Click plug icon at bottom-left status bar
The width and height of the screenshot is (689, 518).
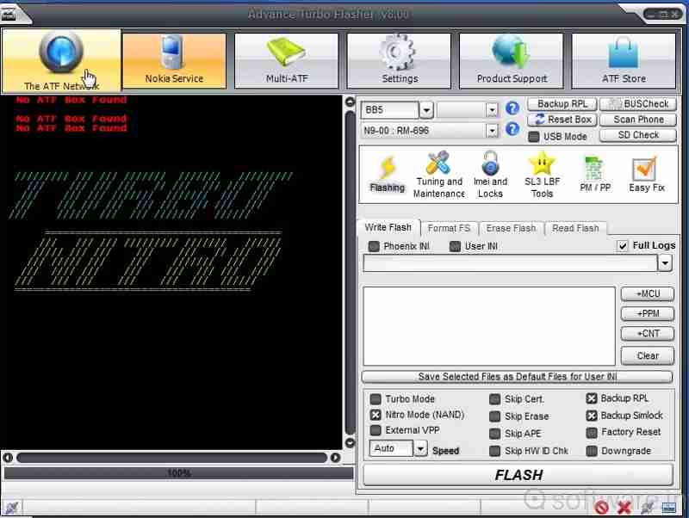coord(11,508)
